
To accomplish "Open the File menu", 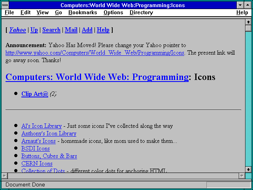I will [9, 13].
